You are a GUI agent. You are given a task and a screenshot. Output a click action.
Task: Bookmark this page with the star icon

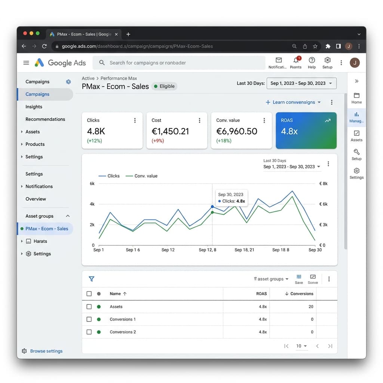(x=315, y=46)
